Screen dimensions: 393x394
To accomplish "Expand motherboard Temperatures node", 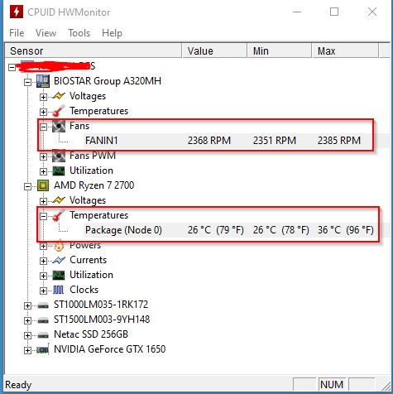I will click(x=43, y=112).
